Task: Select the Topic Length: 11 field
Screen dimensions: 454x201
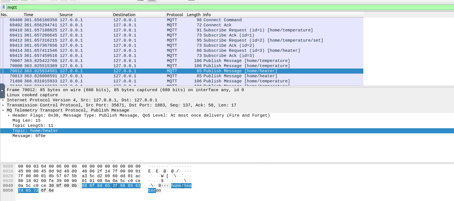Action: 33,126
